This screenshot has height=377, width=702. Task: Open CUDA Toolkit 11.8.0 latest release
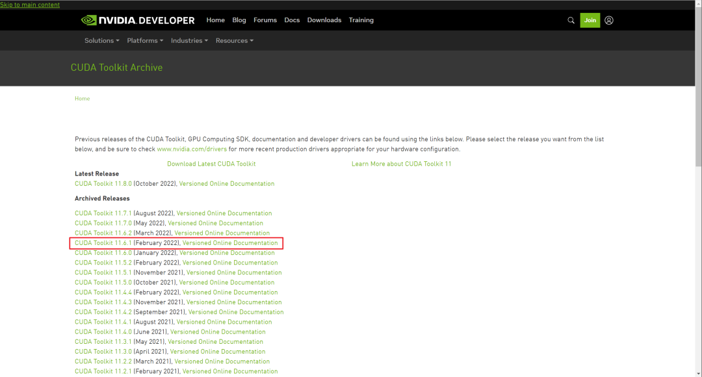click(x=103, y=183)
